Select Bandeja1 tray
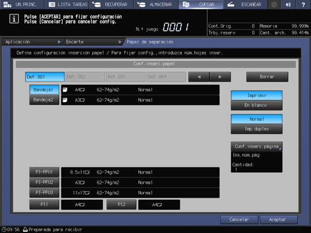 (x=45, y=89)
